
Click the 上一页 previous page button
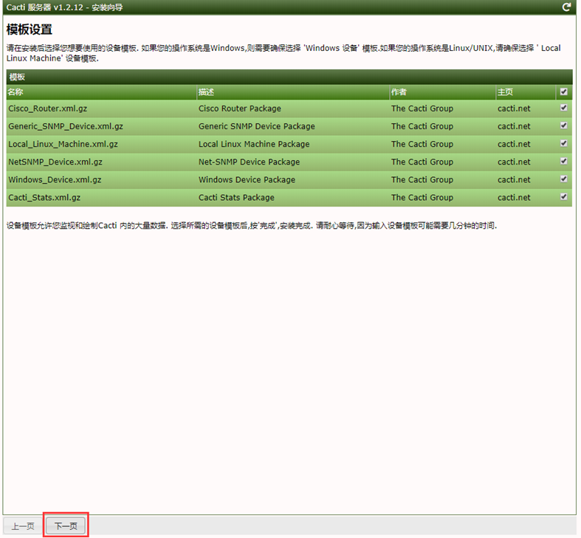(x=23, y=525)
